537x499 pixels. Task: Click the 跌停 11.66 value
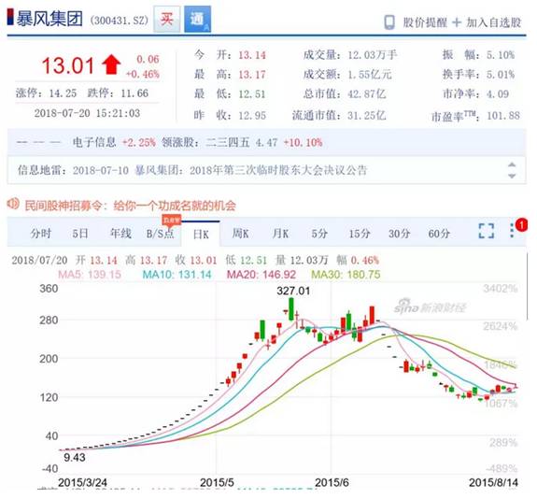point(134,93)
